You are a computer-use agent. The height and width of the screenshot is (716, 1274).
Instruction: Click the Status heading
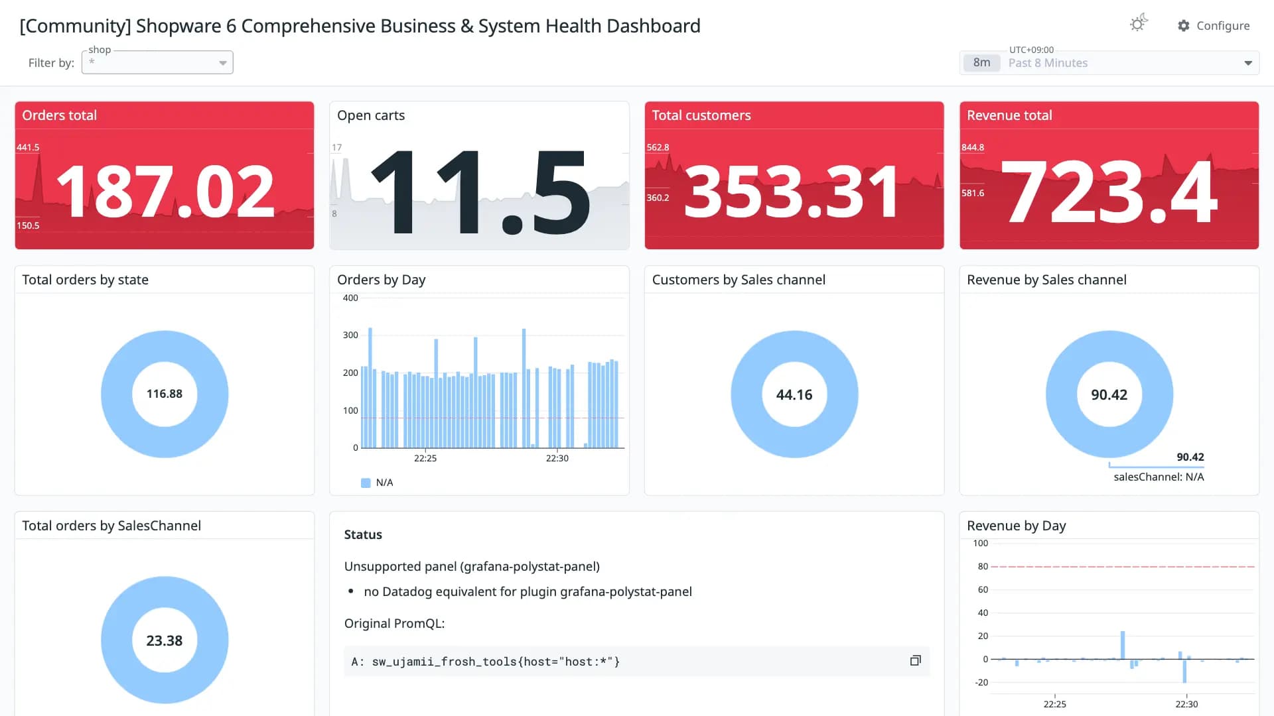(363, 534)
